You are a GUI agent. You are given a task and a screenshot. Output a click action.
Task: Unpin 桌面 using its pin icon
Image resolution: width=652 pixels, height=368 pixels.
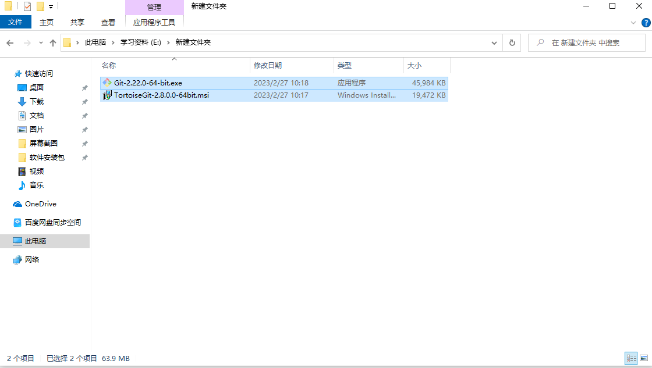85,88
